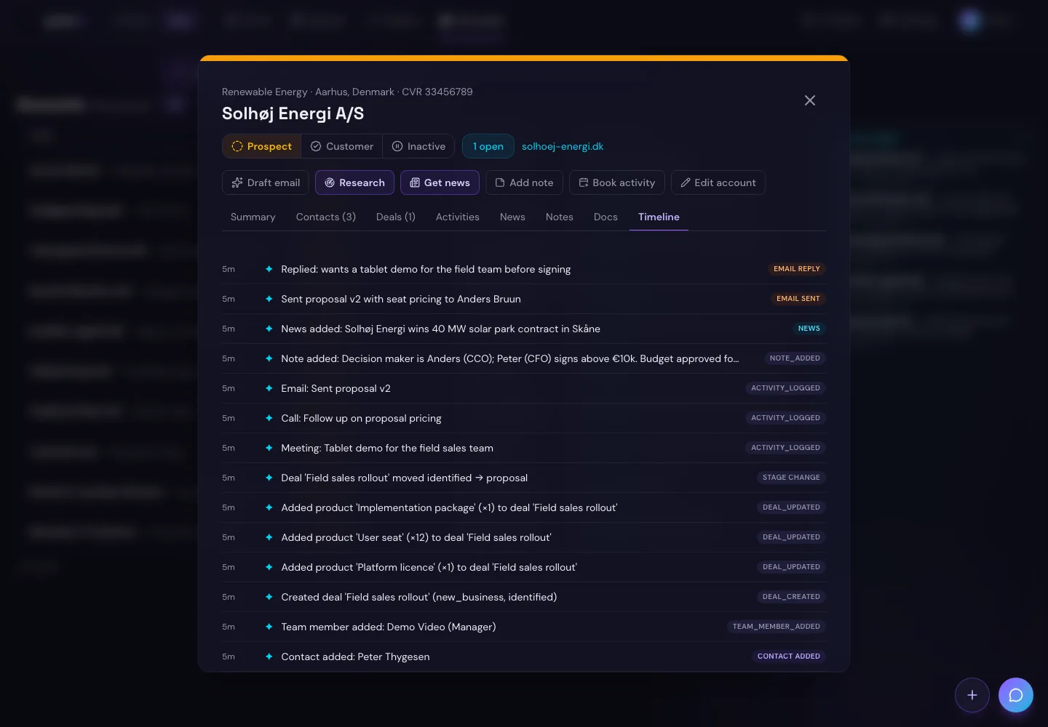Image resolution: width=1048 pixels, height=727 pixels.
Task: Click the DEAL_CREATED tag
Action: click(x=791, y=597)
